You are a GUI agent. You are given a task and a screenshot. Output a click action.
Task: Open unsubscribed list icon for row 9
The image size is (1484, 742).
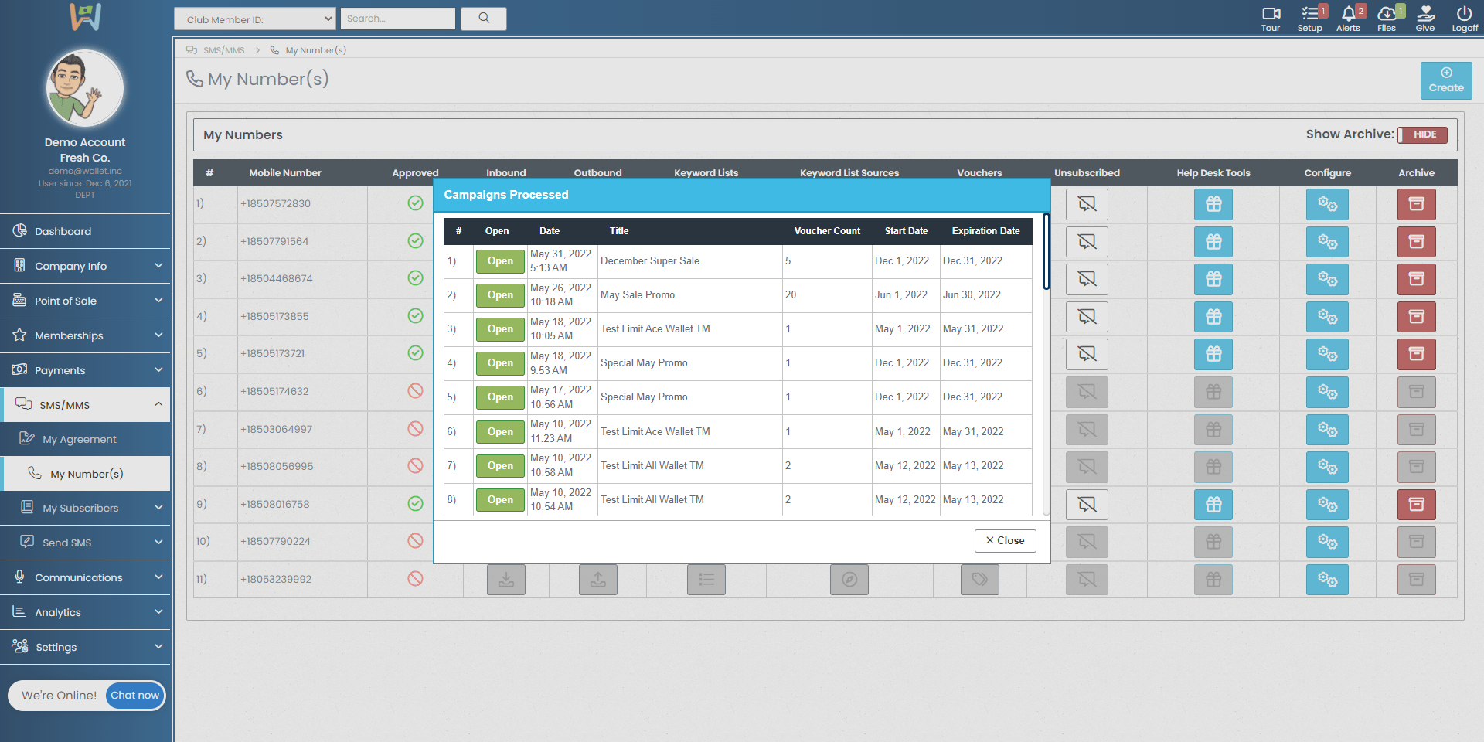tap(1087, 505)
